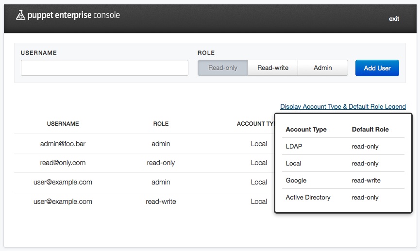The image size is (420, 251).
Task: Click the exit link in header
Action: coord(394,18)
